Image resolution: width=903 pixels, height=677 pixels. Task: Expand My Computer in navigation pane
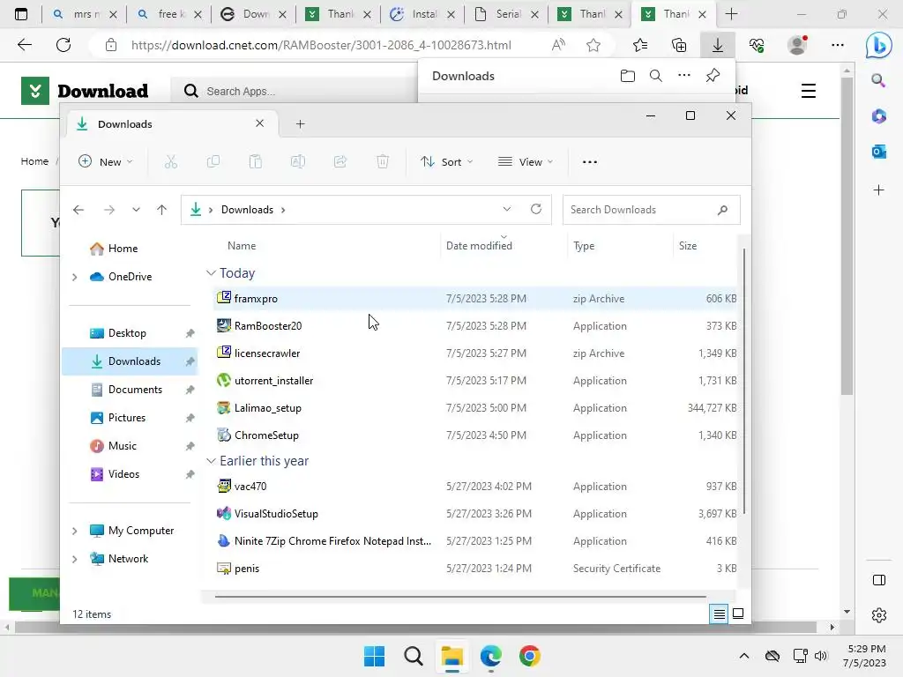(x=74, y=531)
